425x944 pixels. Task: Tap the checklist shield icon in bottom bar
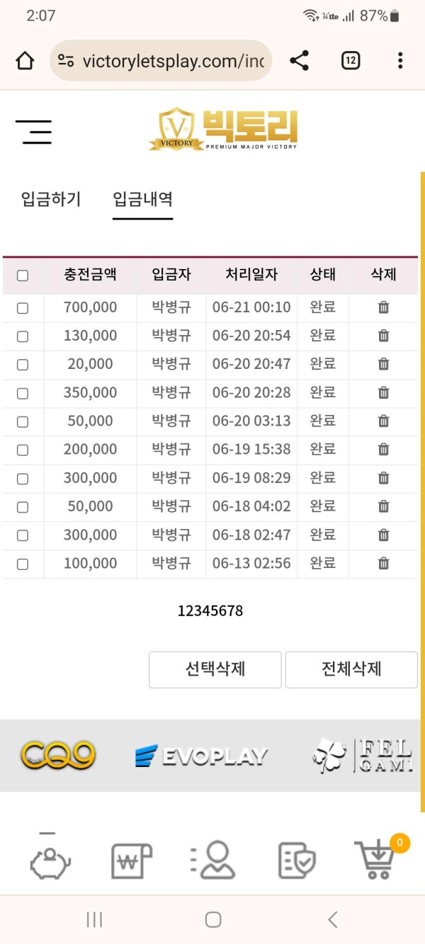click(x=297, y=860)
